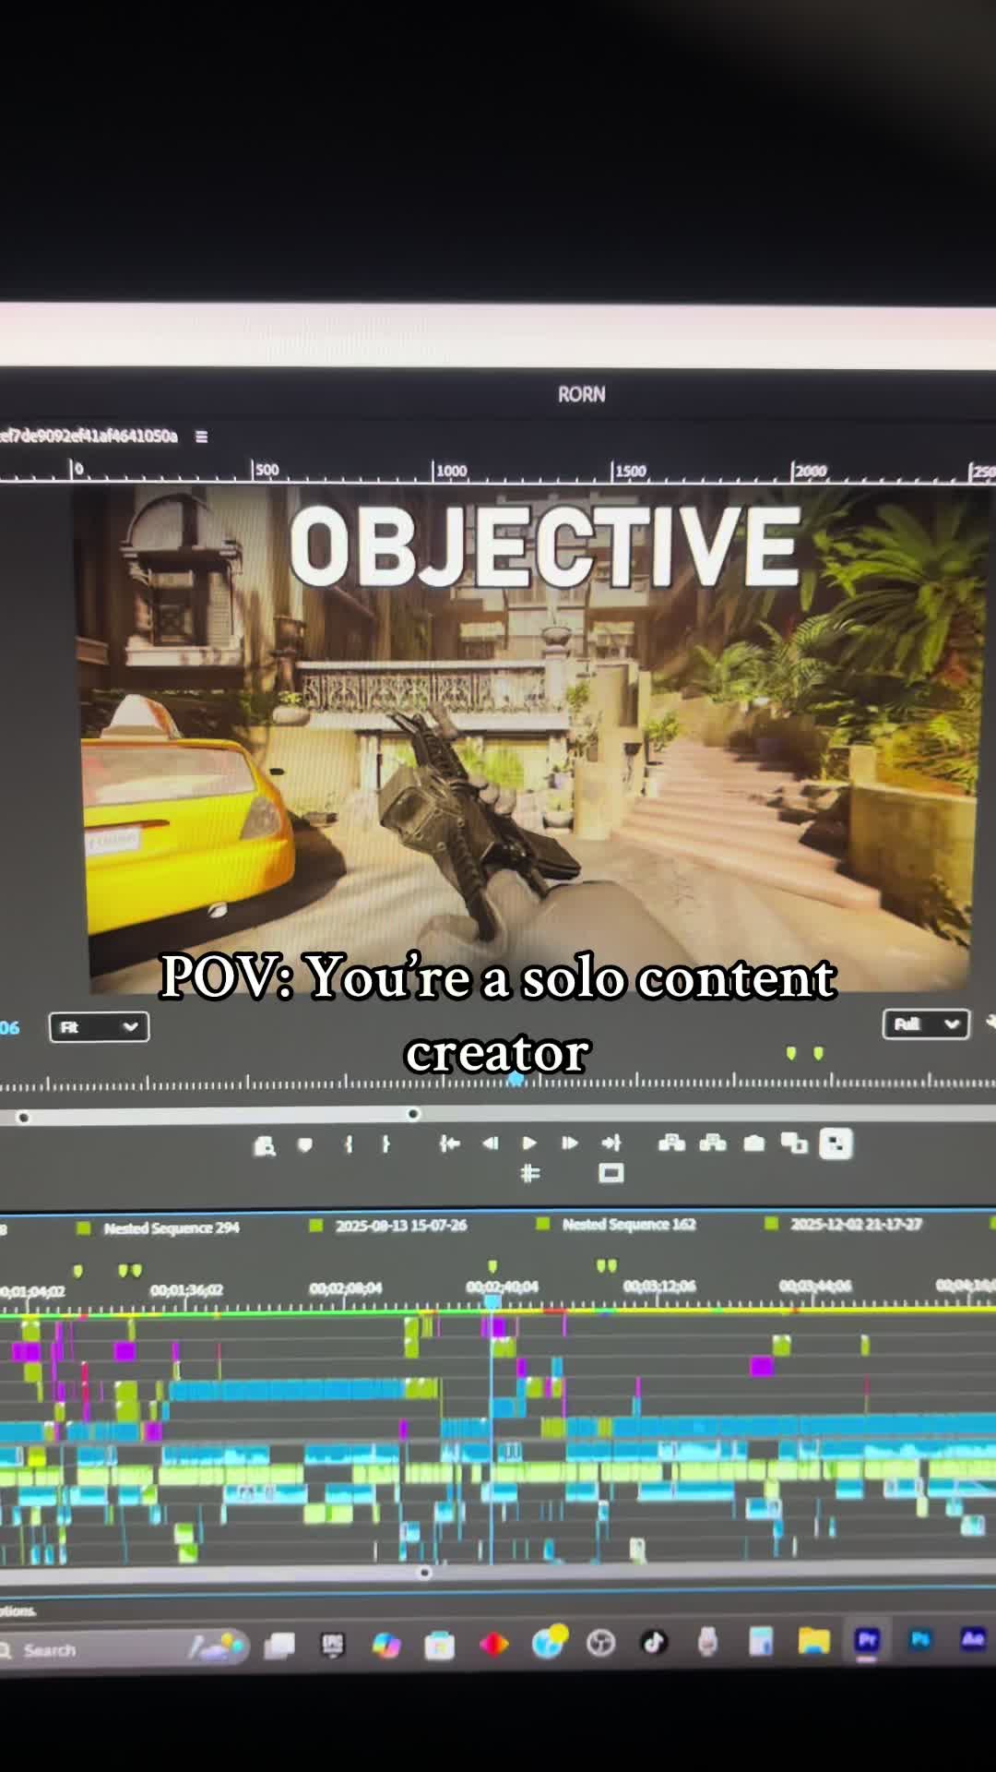The width and height of the screenshot is (996, 1772).
Task: Click the Mark Out bracket icon
Action: (x=386, y=1144)
